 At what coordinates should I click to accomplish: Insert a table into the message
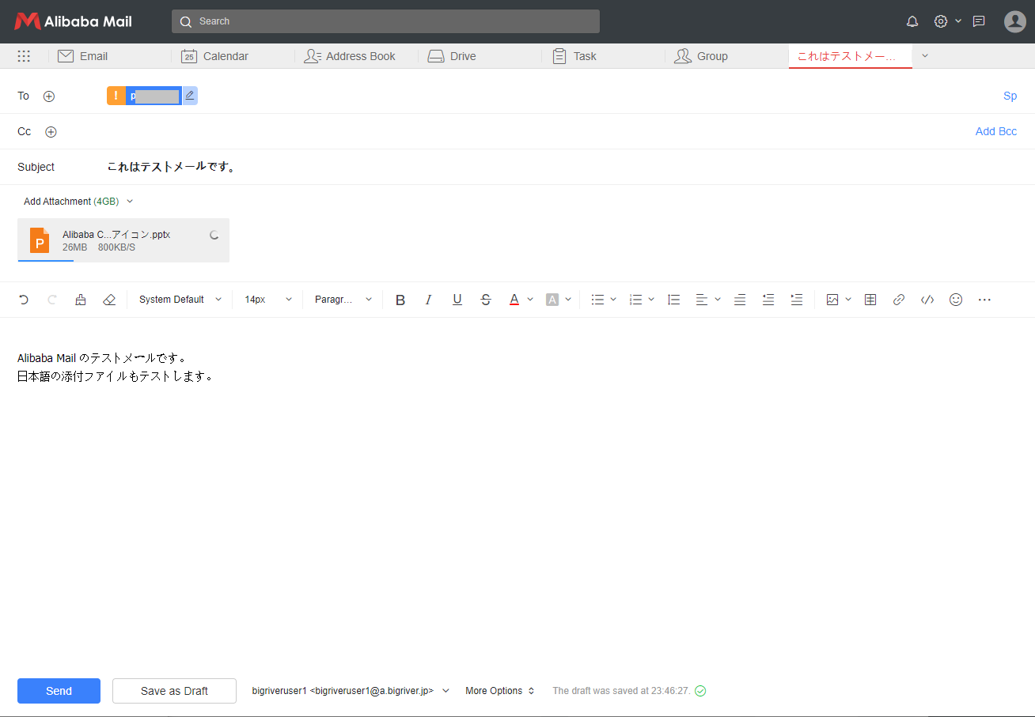click(x=870, y=300)
